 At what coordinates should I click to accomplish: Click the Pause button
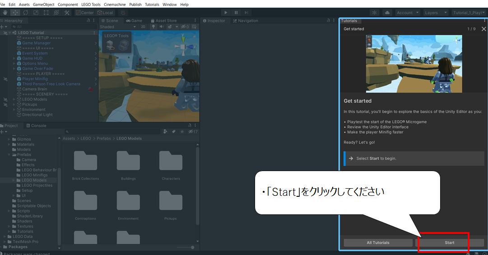(x=236, y=13)
